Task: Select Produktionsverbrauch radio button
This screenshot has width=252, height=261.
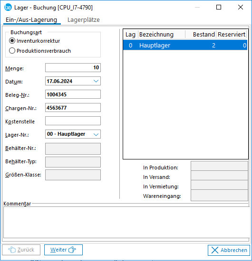Action: [12, 51]
